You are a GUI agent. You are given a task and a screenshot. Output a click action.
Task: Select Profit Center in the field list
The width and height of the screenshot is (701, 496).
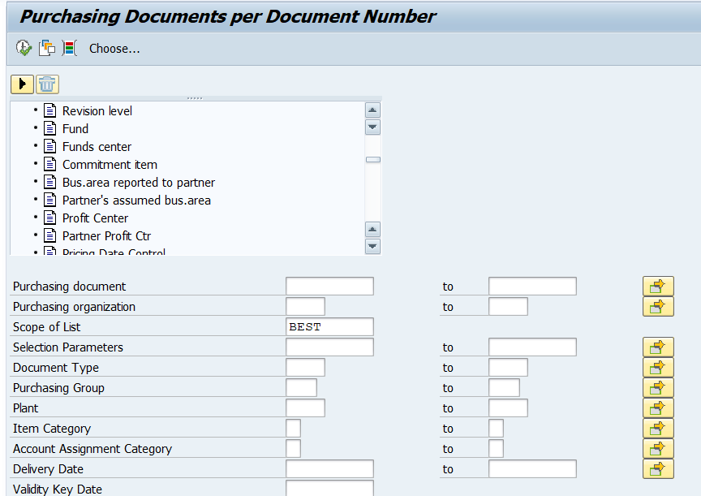coord(95,218)
